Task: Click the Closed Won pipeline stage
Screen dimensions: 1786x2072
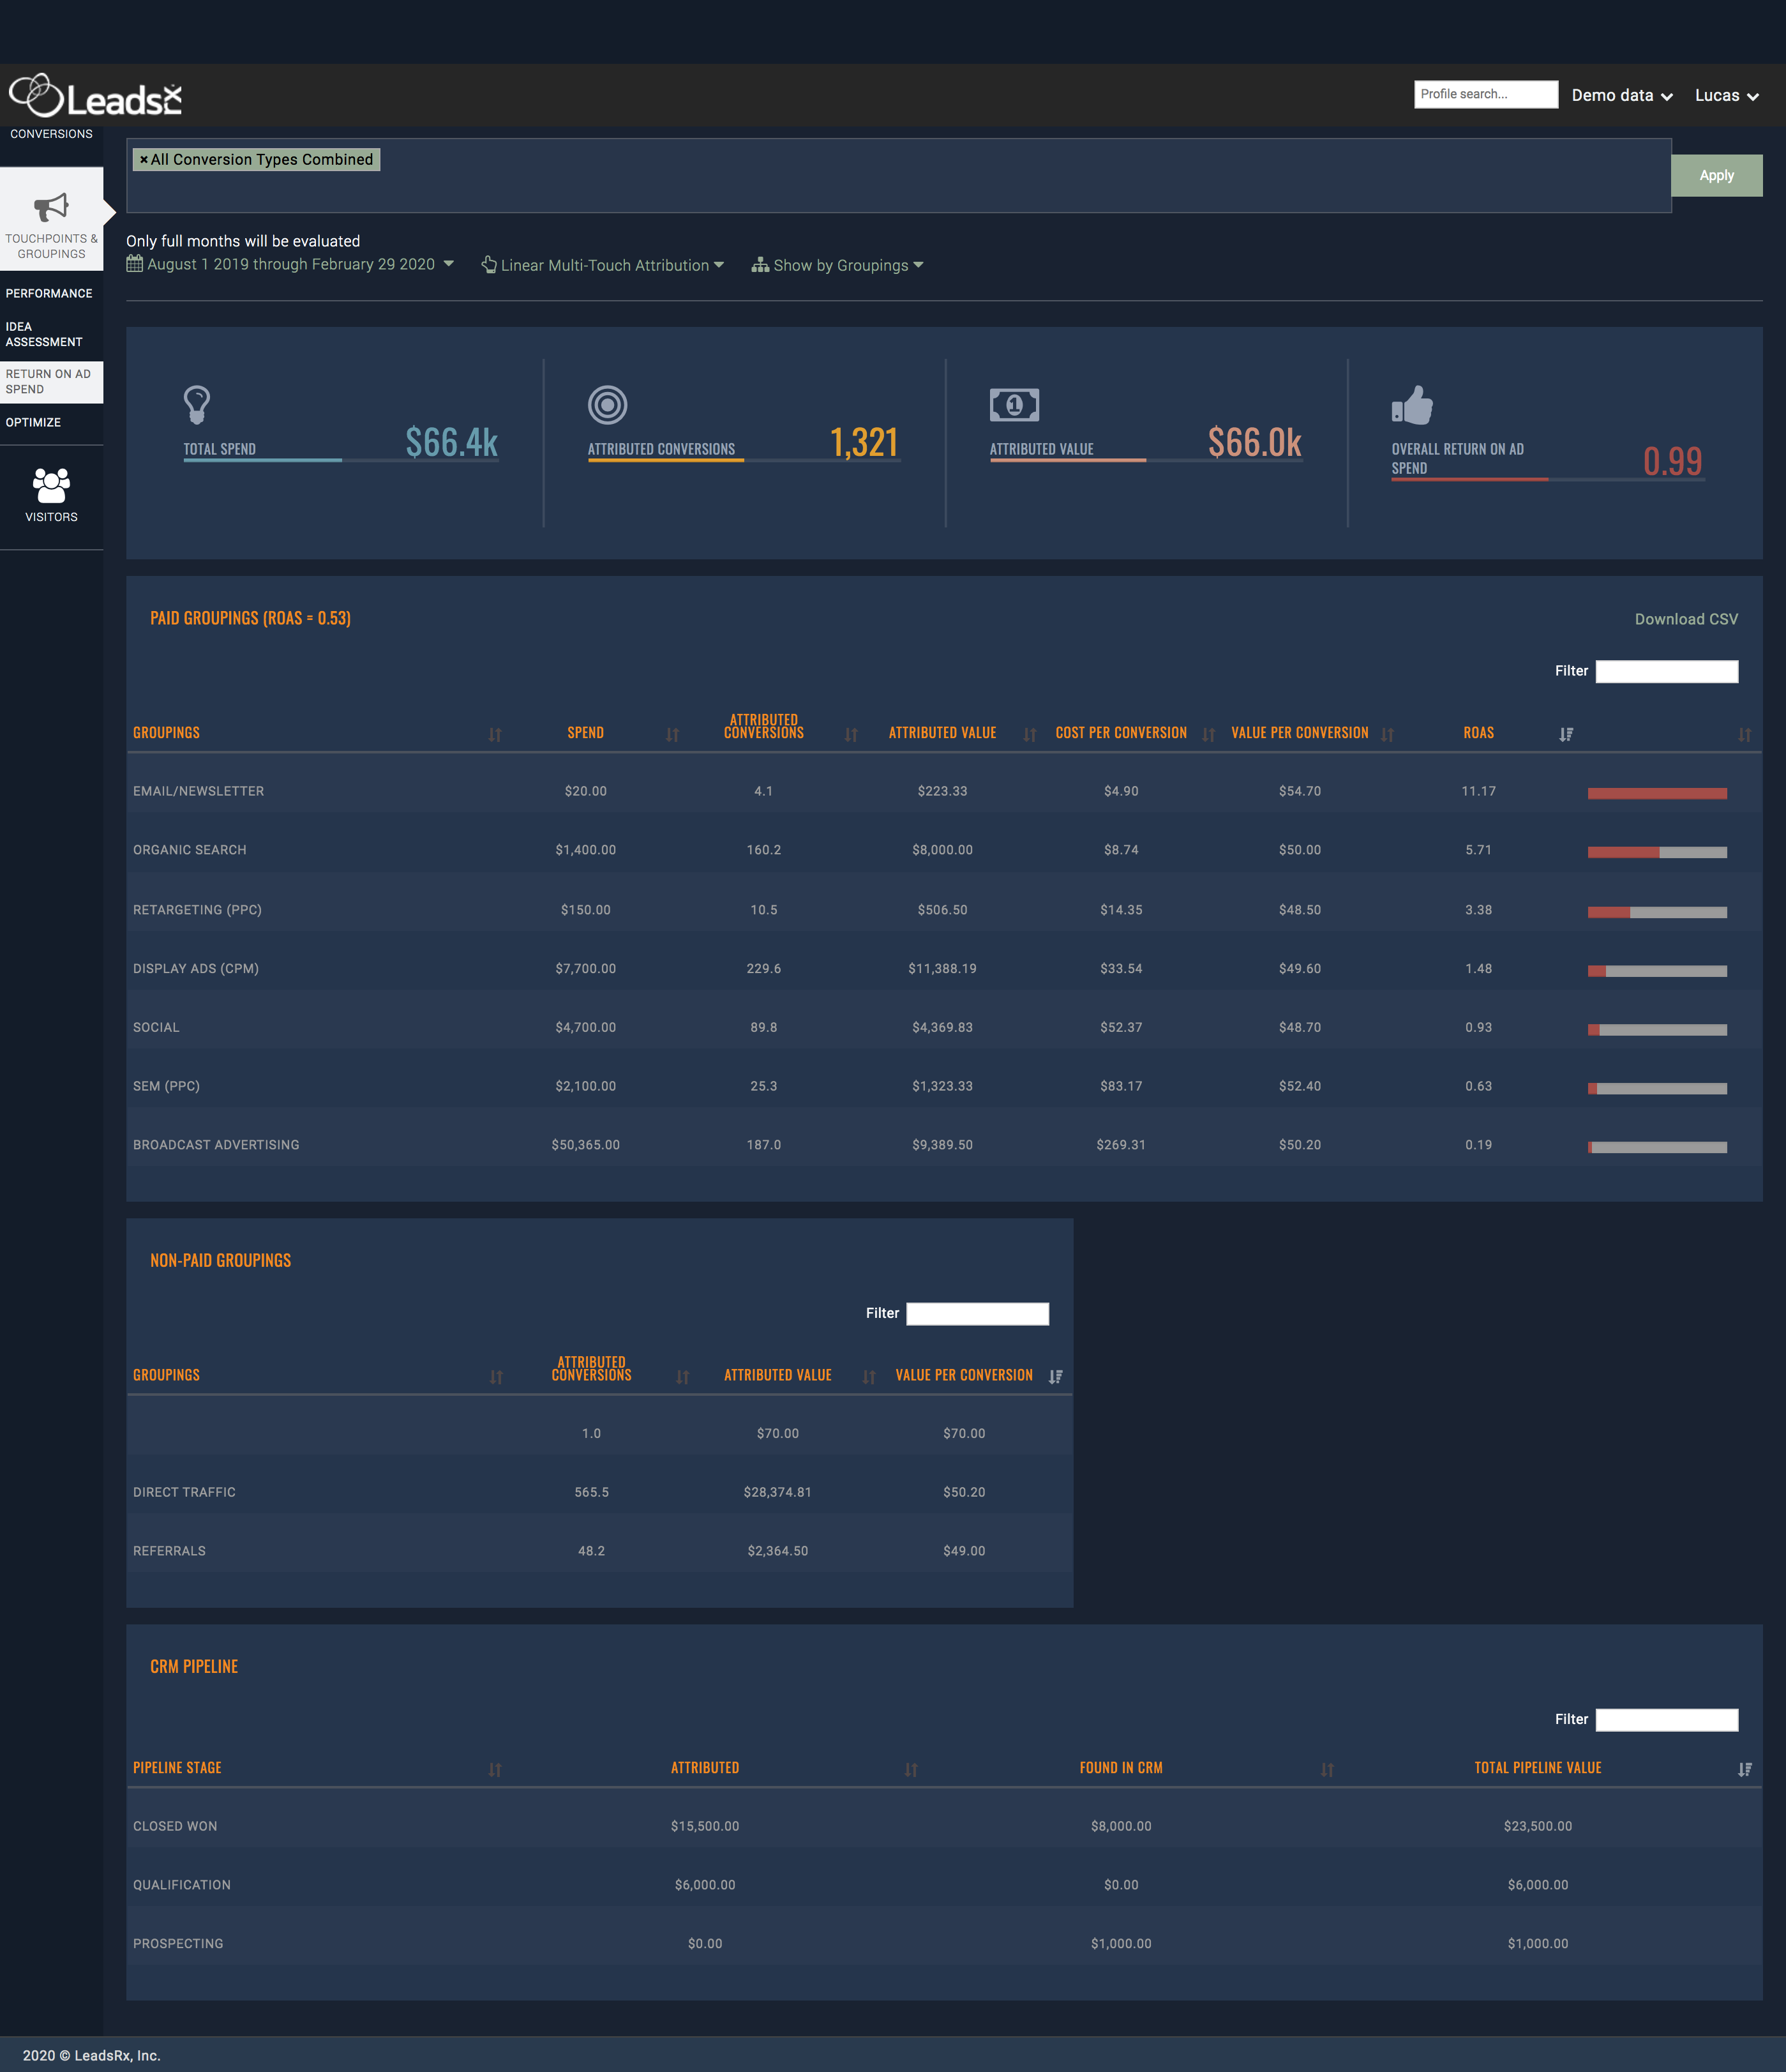Action: click(175, 1826)
